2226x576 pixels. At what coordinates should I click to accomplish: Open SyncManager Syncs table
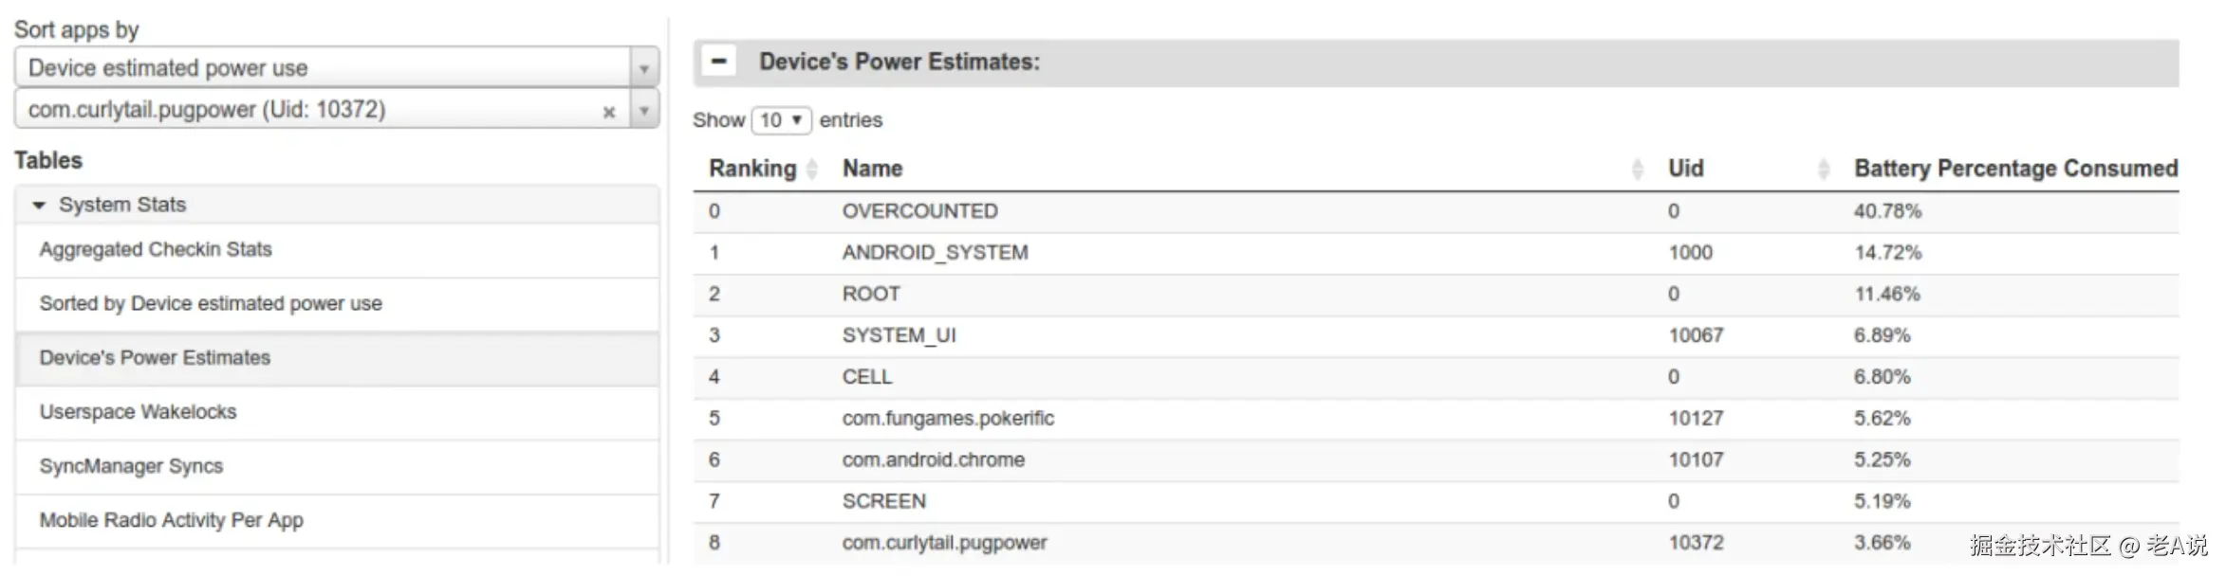click(x=131, y=466)
